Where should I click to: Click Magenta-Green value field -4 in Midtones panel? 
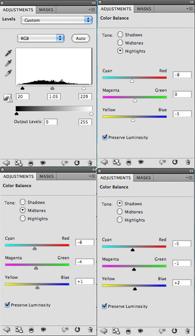(84, 262)
